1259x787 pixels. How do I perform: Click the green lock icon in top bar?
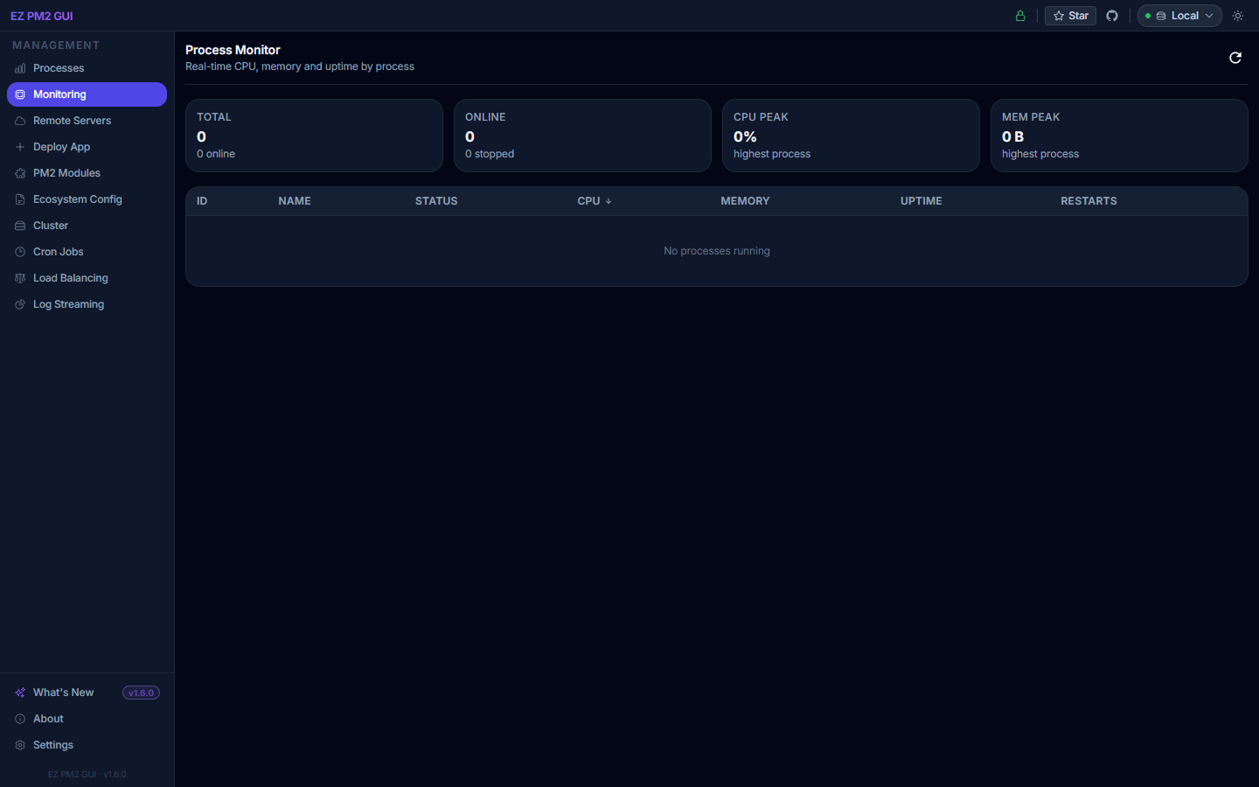pyautogui.click(x=1019, y=16)
